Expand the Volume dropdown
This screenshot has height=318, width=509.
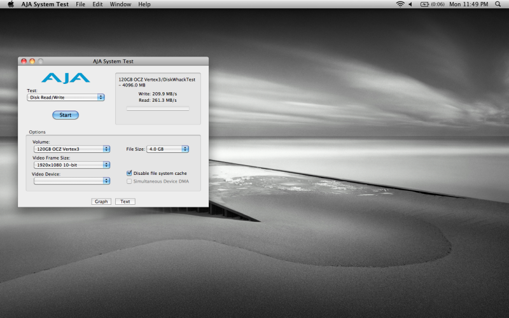(71, 149)
